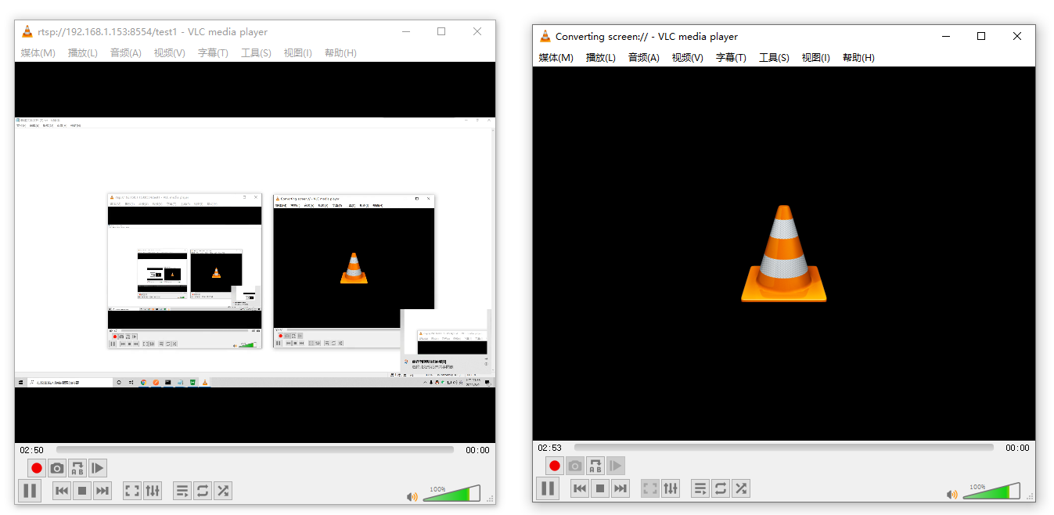
Task: Click the red record button in the Converting window
Action: [x=555, y=466]
